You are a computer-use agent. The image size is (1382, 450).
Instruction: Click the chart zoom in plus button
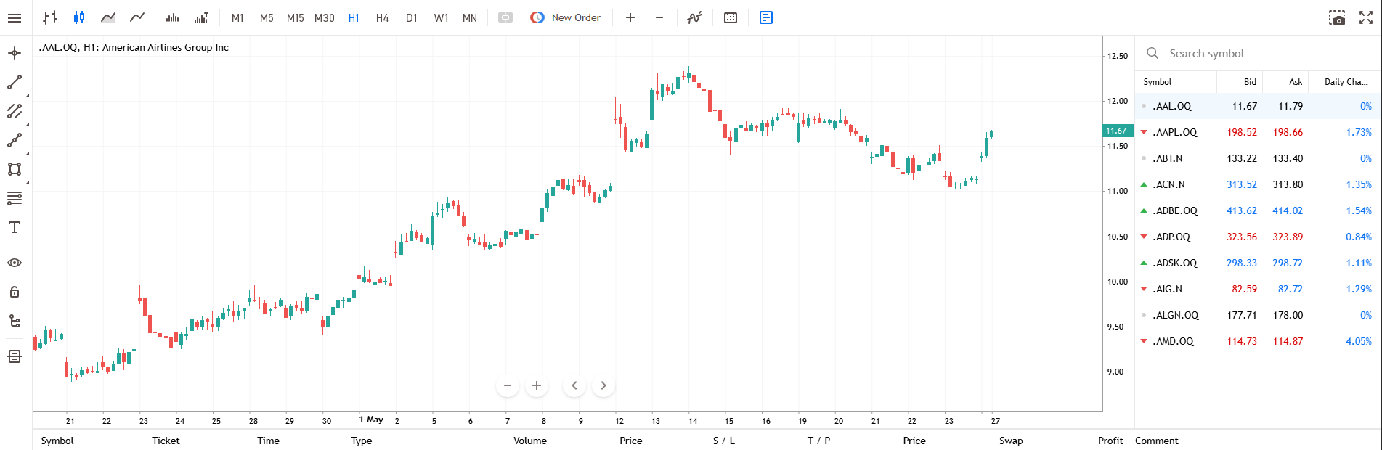pos(537,385)
